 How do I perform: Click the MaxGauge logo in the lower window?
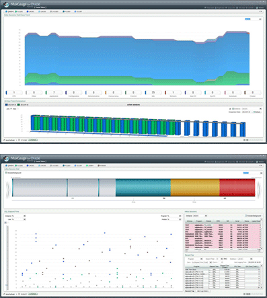(6, 159)
